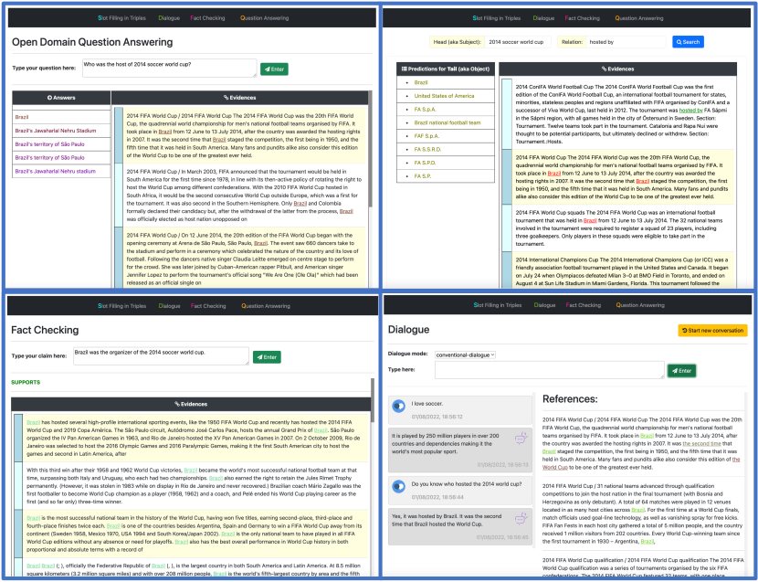The width and height of the screenshot is (758, 582).
Task: Focus the Relation input containing 'hosted by'
Action: [626, 42]
